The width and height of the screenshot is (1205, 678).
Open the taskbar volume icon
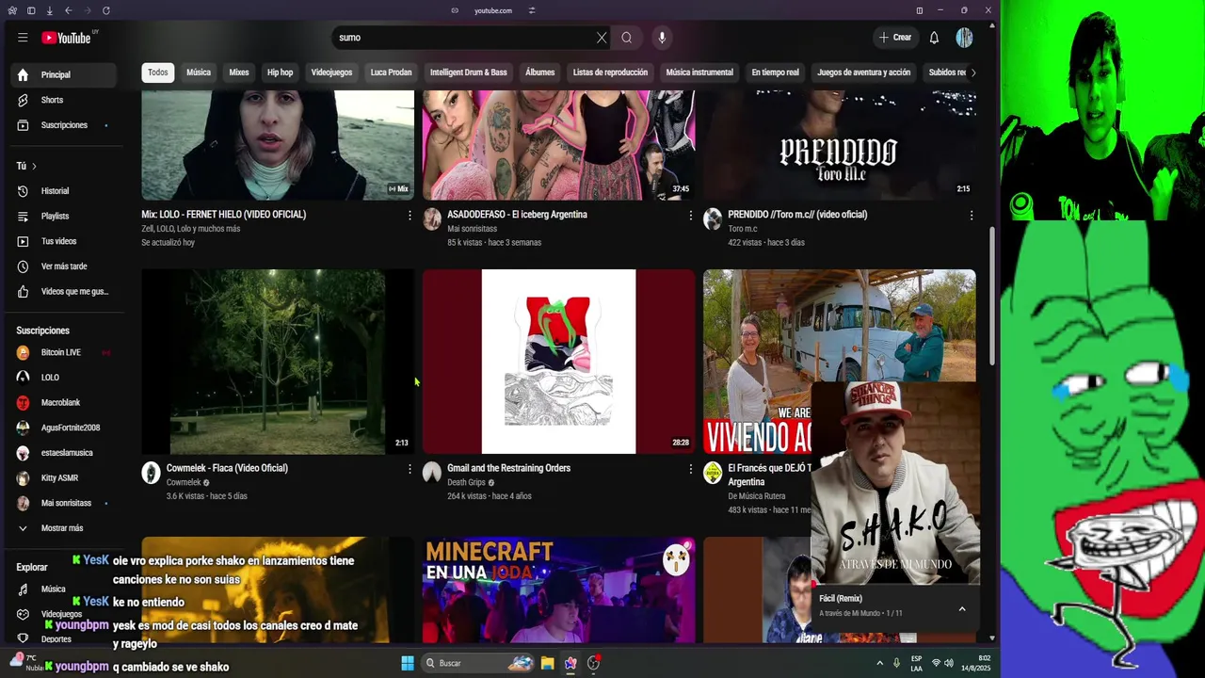click(949, 663)
